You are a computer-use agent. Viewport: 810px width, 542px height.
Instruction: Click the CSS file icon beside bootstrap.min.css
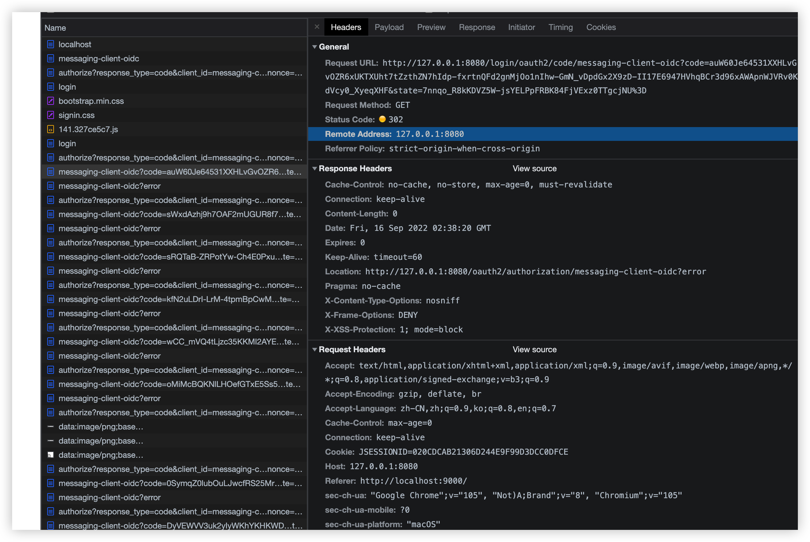pyautogui.click(x=51, y=101)
